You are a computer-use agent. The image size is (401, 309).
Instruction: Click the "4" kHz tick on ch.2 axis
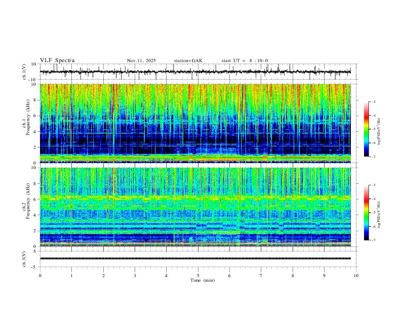point(35,215)
